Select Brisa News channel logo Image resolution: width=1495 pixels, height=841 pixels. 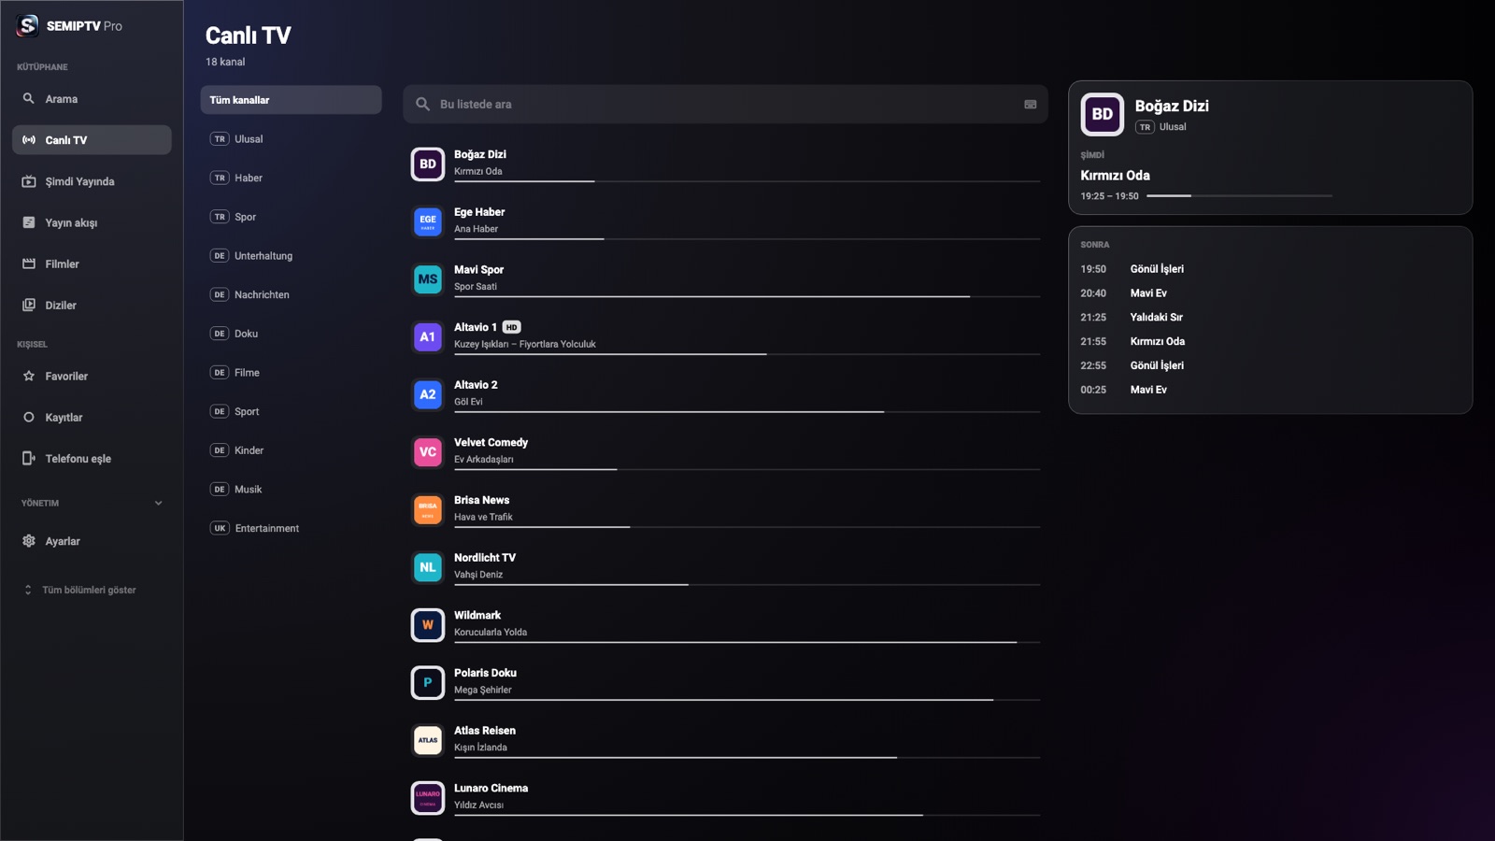pos(428,510)
